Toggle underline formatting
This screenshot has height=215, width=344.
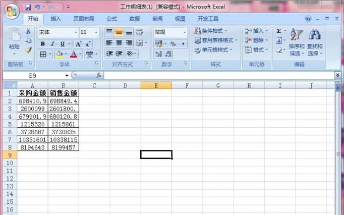click(63, 44)
